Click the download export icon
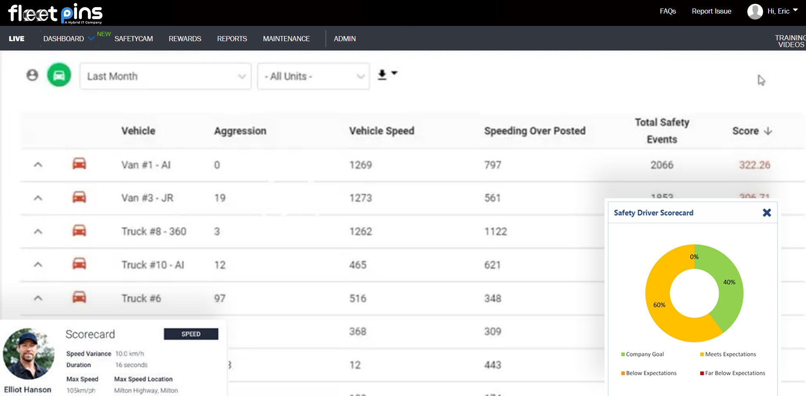Screen dimensions: 806x396 [x=382, y=75]
